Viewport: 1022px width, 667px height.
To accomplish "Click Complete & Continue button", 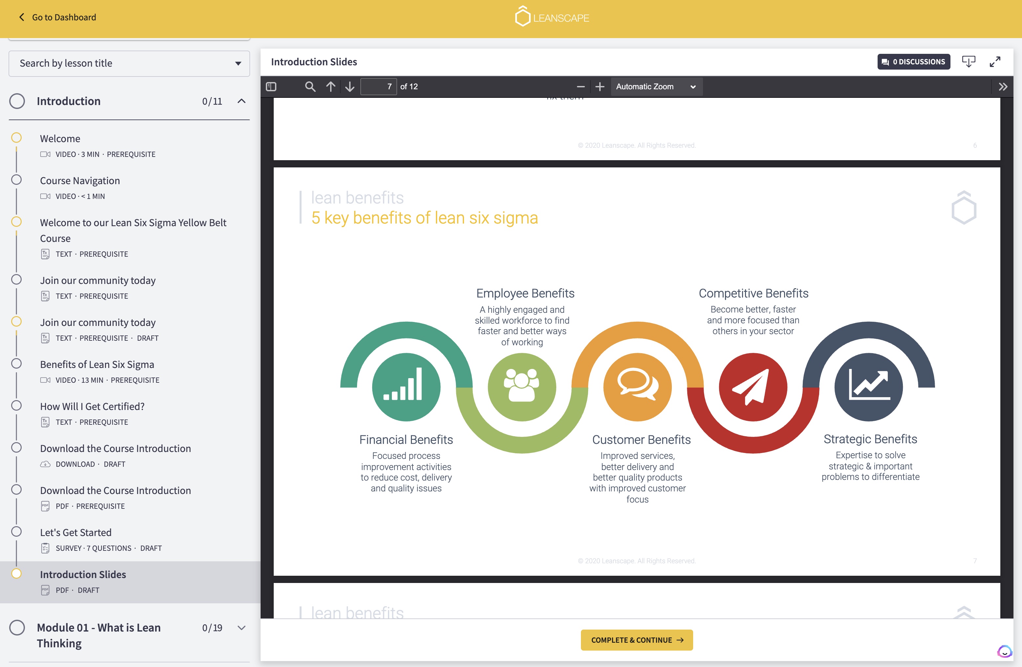I will pos(636,640).
